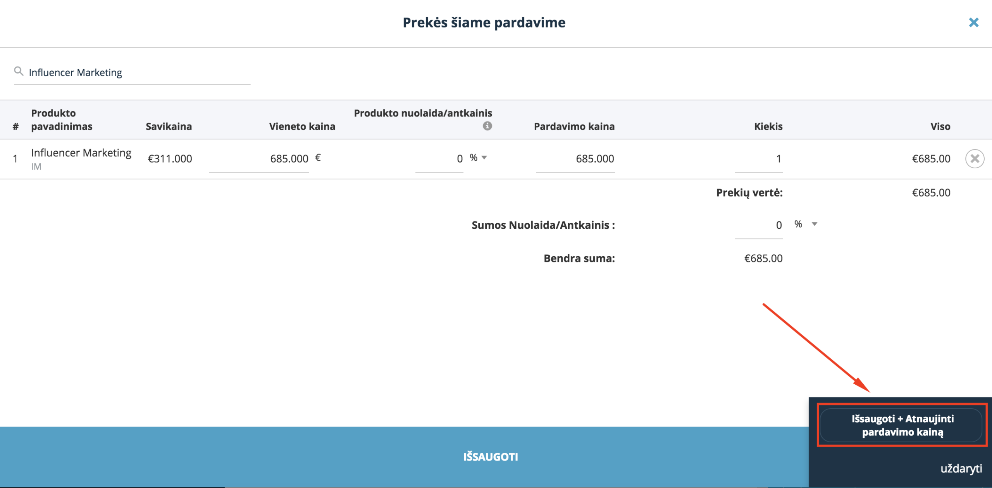Edit the product discount value field

click(439, 159)
